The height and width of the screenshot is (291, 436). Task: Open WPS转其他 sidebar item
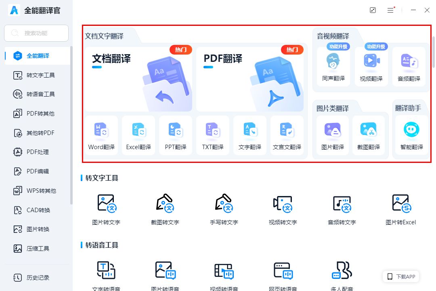click(37, 191)
